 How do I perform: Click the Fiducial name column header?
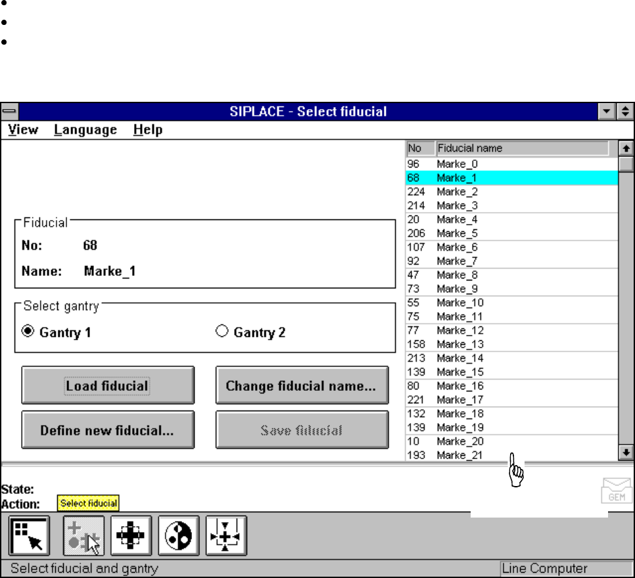coord(522,148)
